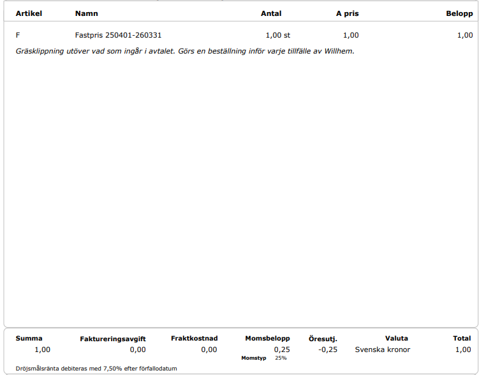Click the Svenska kronor currency text
The height and width of the screenshot is (375, 479).
click(383, 349)
